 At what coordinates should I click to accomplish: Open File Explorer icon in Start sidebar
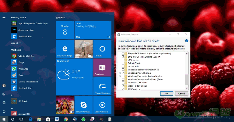[x=4, y=94]
